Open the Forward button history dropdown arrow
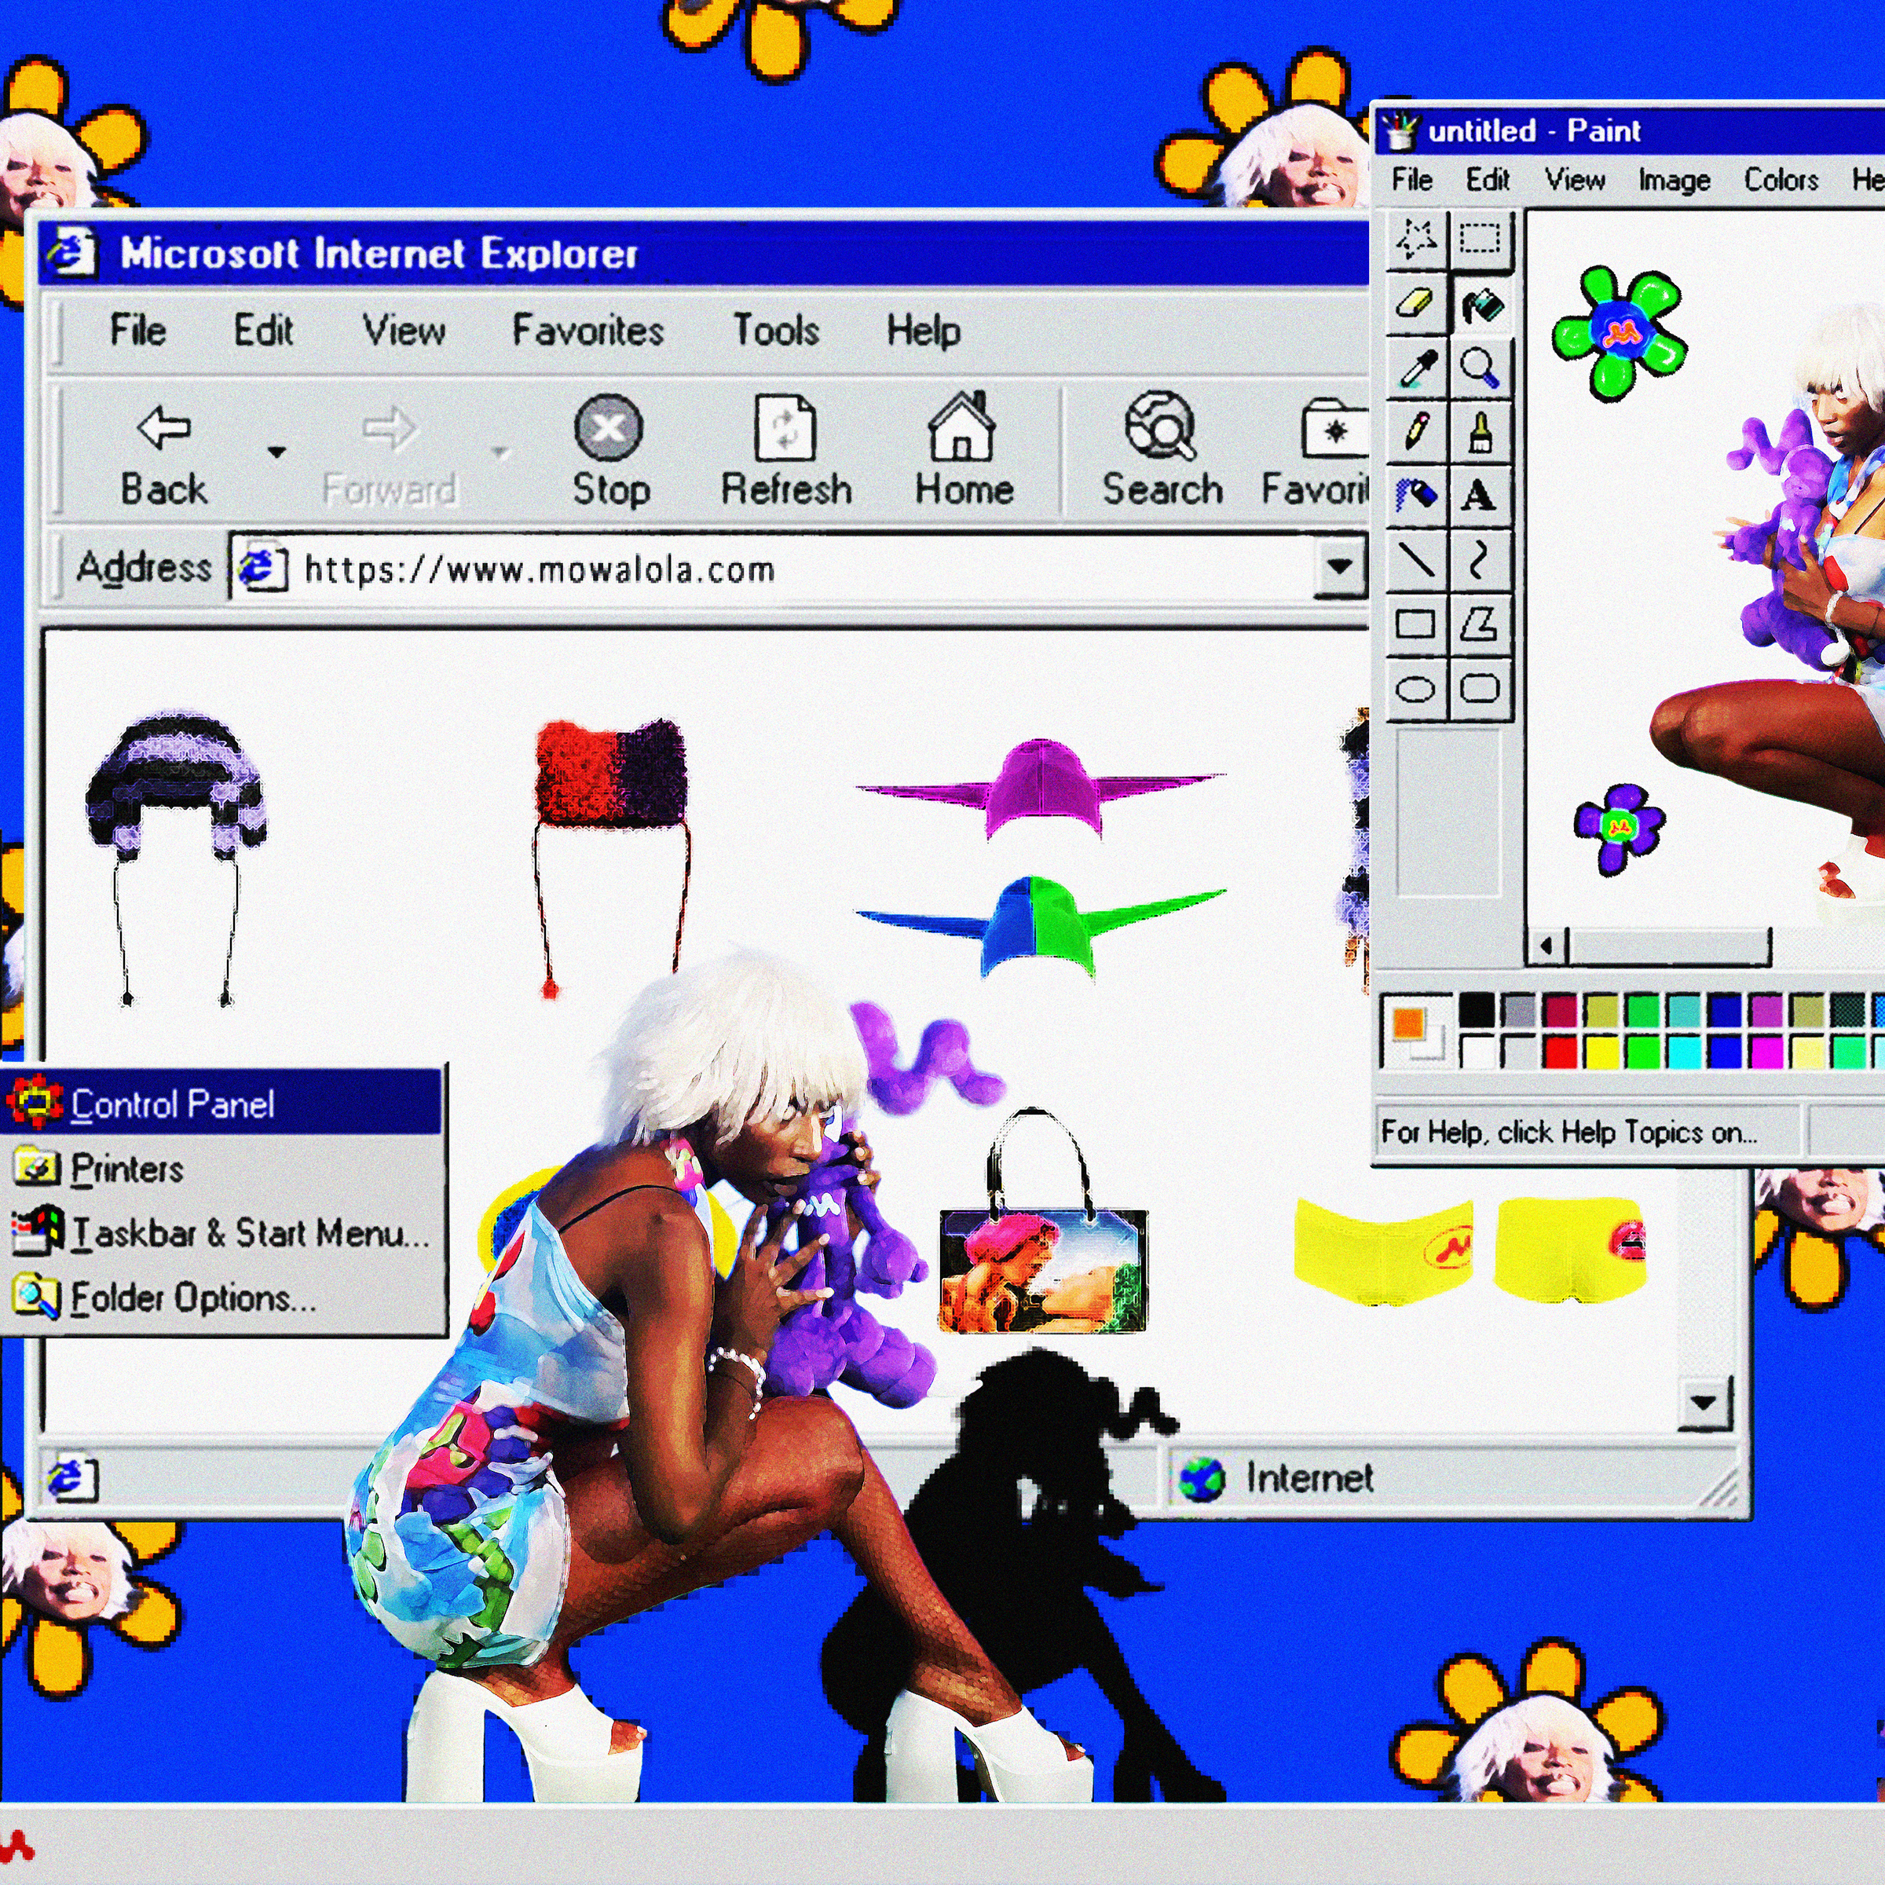The image size is (1885, 1885). coord(500,452)
